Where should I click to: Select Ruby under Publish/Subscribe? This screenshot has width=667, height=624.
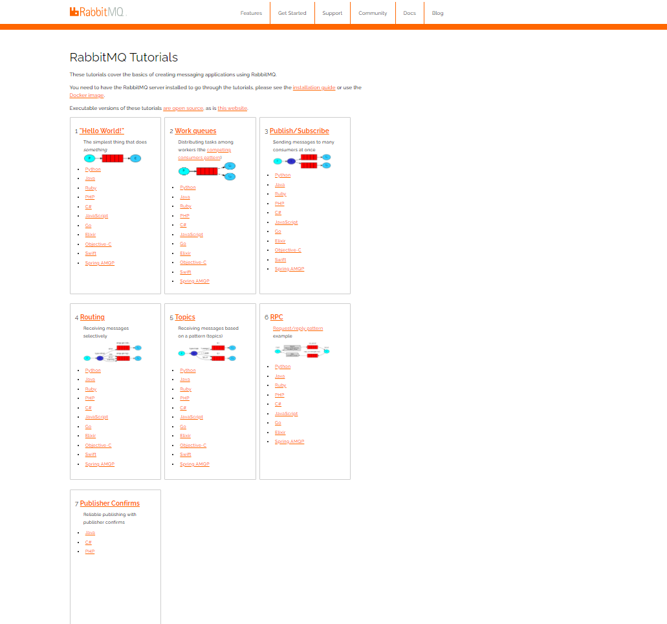click(x=280, y=194)
